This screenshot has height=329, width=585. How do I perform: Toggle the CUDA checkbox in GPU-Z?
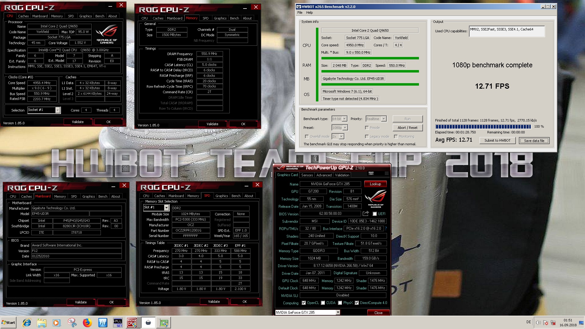pos(323,303)
